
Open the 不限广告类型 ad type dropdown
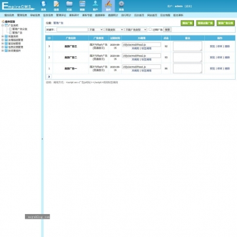(136, 29)
